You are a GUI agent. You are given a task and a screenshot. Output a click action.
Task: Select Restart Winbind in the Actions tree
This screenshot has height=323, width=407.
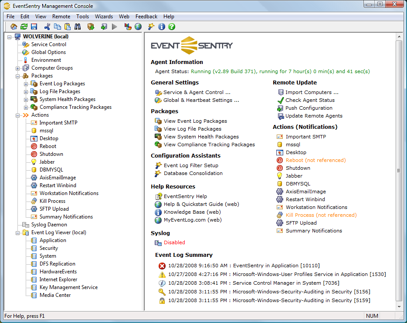tap(58, 185)
